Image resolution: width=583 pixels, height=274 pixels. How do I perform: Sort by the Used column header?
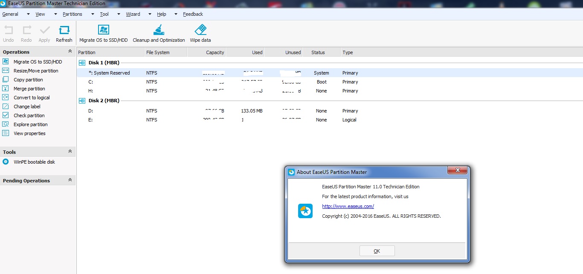point(245,52)
